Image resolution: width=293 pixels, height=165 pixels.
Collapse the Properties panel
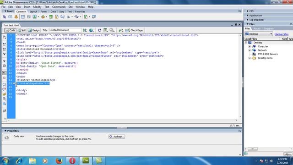click(x=5, y=131)
